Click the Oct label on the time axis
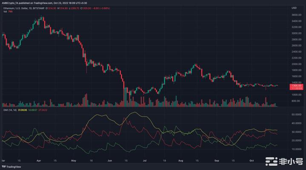Image resolution: width=306 pixels, height=170 pixels. [x=252, y=161]
